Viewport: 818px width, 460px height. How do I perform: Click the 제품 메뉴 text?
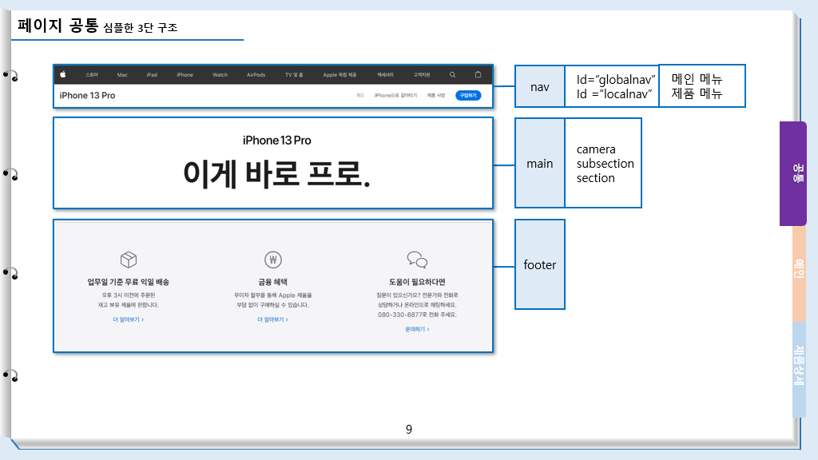[x=697, y=93]
